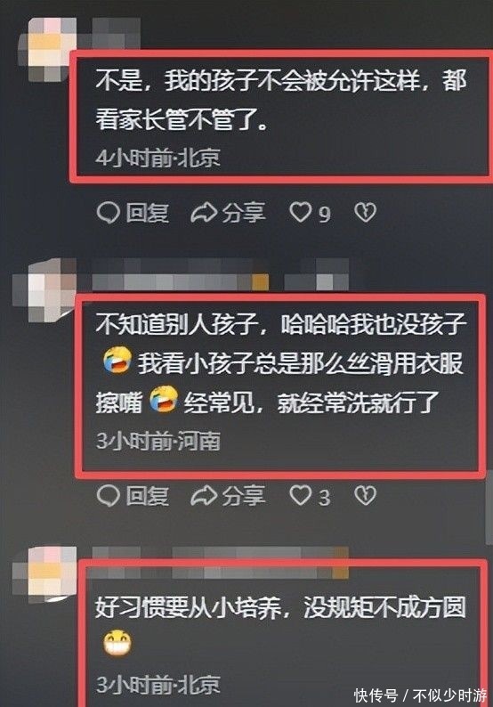Click the share arrow icon on second comment
This screenshot has width=493, height=707.
204,496
